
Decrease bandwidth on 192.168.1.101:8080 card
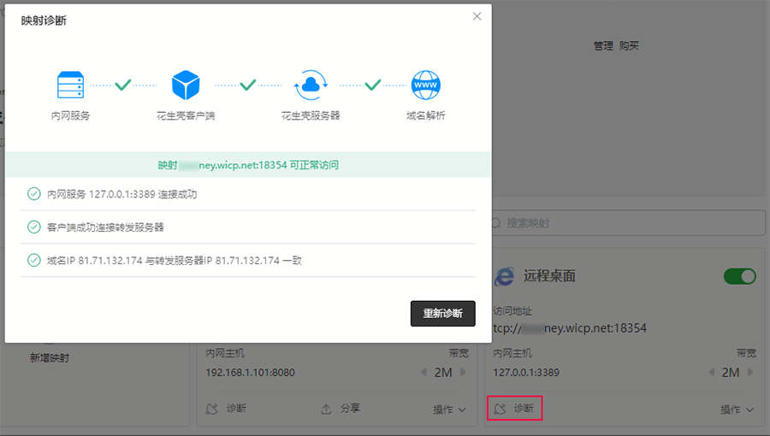coord(423,372)
